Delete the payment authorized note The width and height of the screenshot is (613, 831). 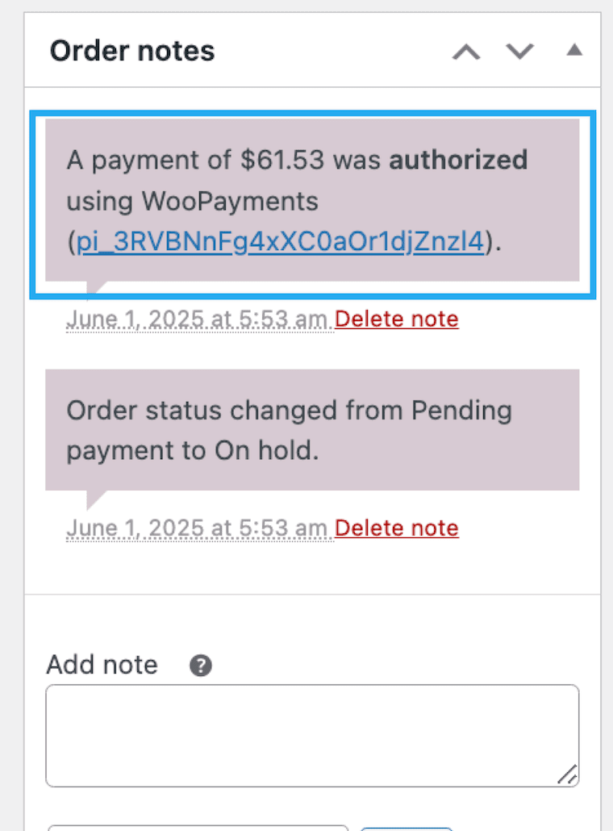[x=396, y=319]
